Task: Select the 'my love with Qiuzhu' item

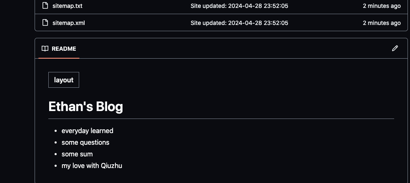Action: point(92,166)
